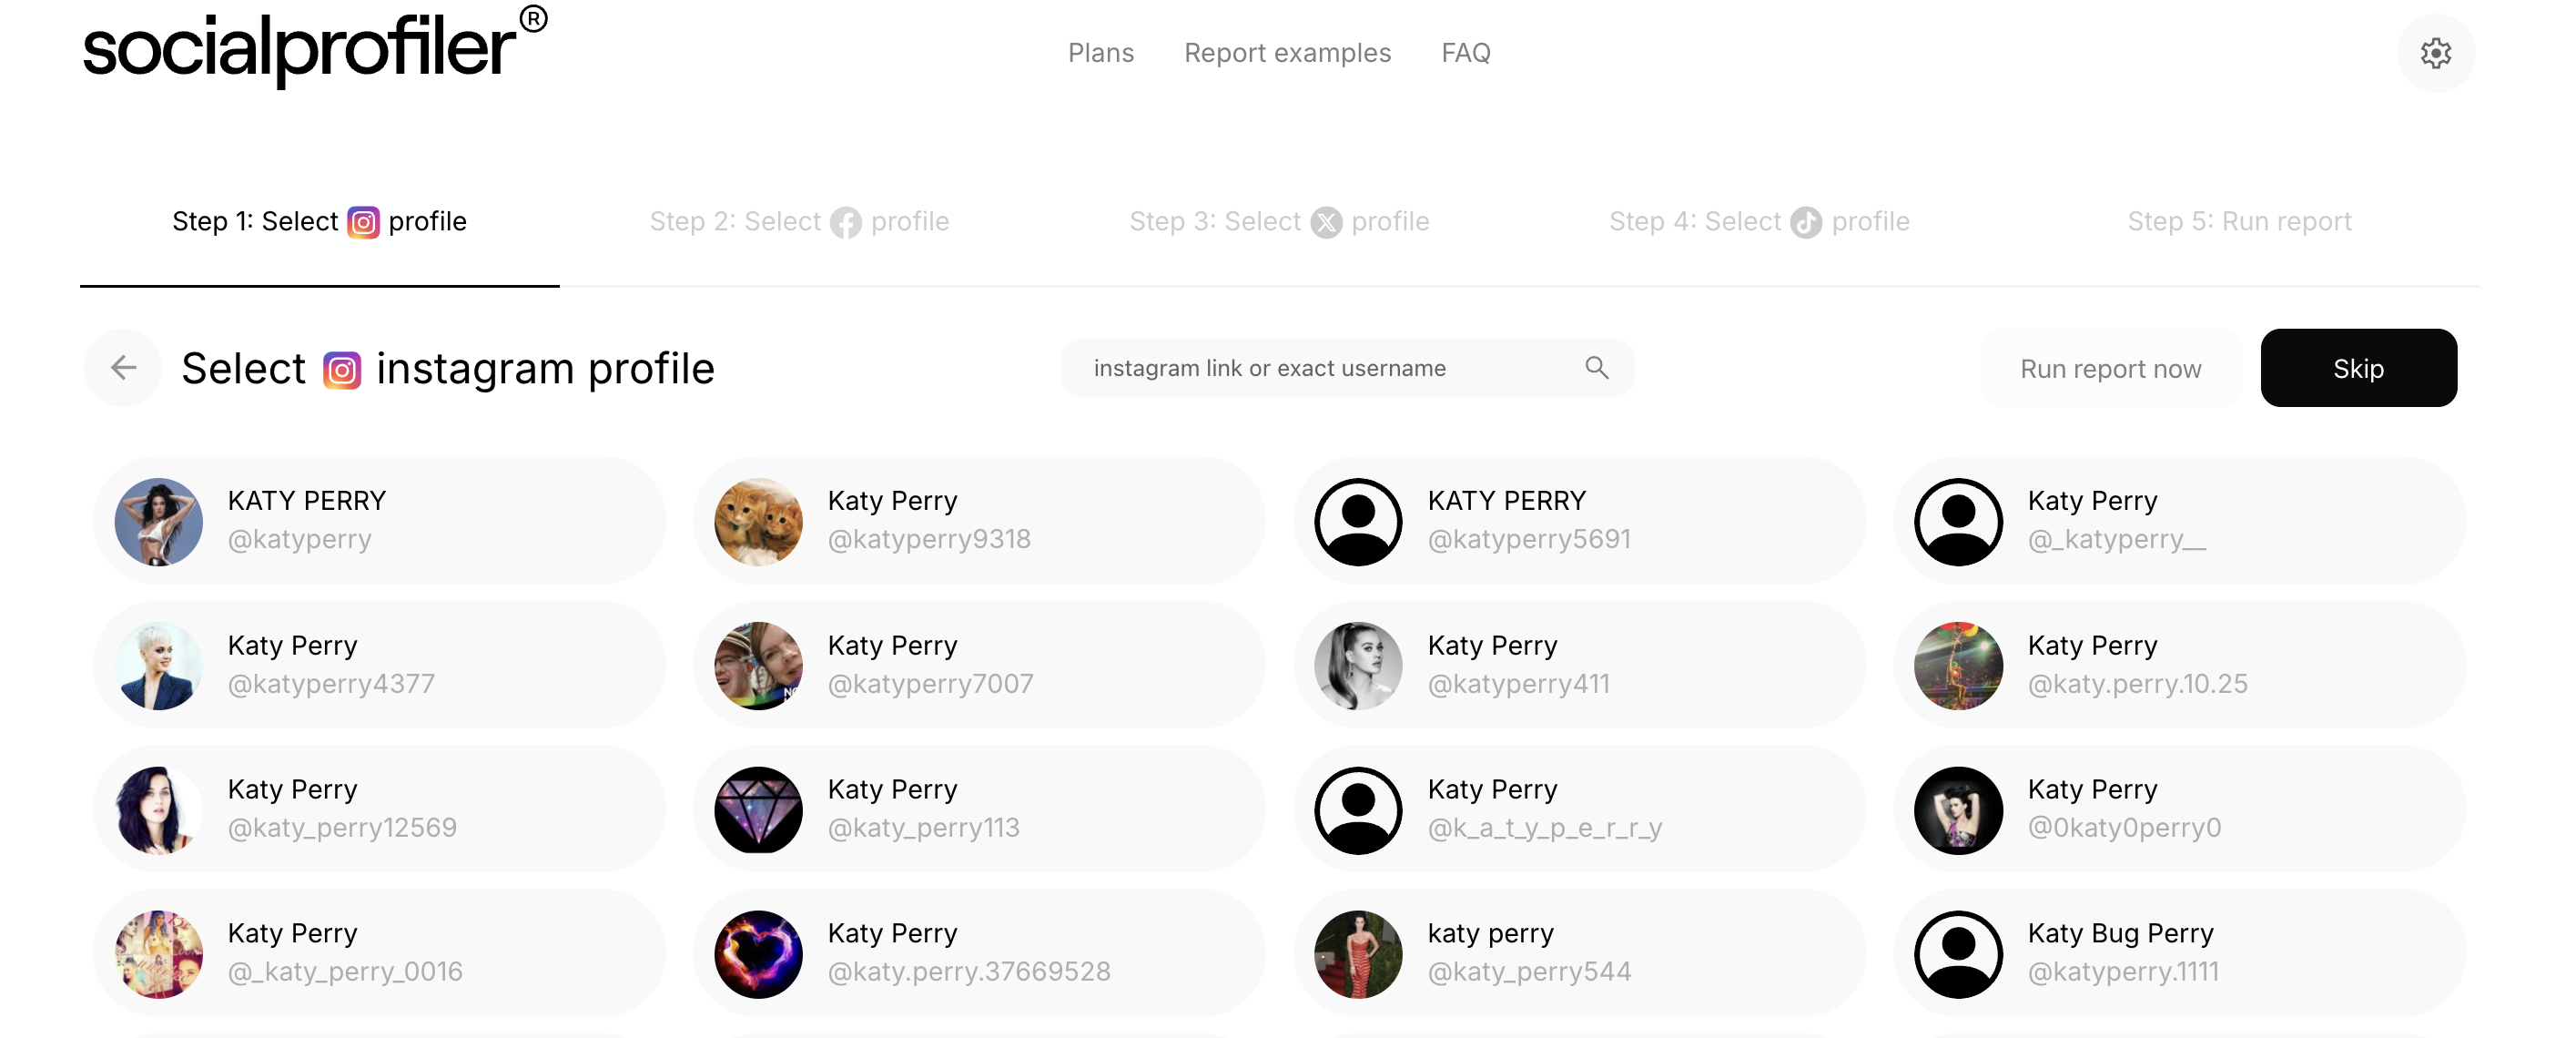Select the two kittens avatar for @katyperry9318
Image resolution: width=2576 pixels, height=1038 pixels.
click(758, 521)
